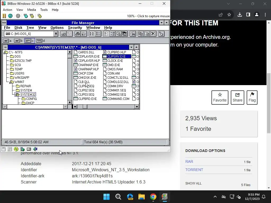The image size is (271, 203).
Task: Open the Options menu in File Manager
Action: pos(57,27)
